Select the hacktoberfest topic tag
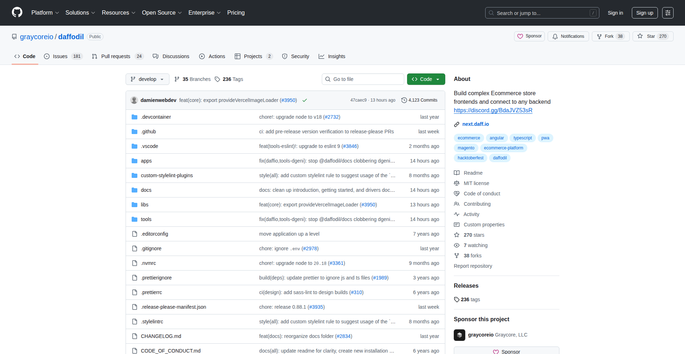Screen dimensions: 685x354 [x=471, y=158]
